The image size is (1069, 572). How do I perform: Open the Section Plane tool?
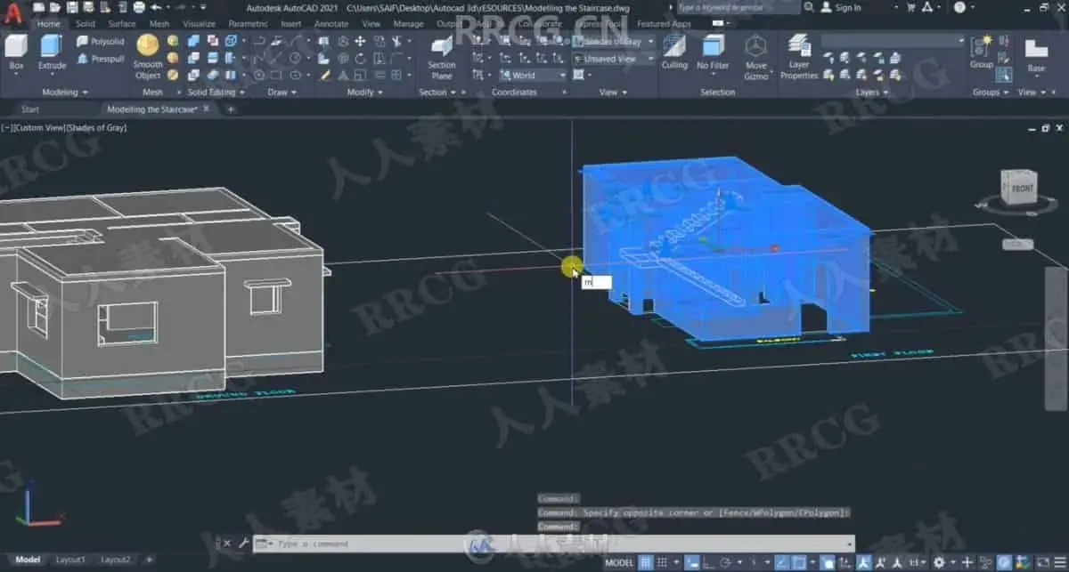pyautogui.click(x=441, y=57)
